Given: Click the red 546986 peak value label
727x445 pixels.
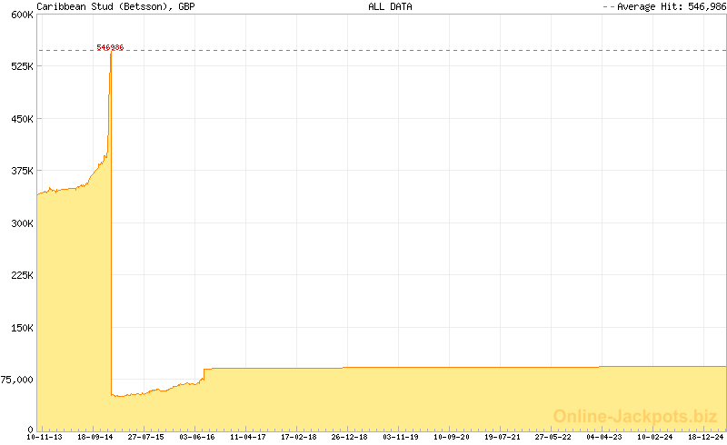Looking at the screenshot, I should coord(110,47).
